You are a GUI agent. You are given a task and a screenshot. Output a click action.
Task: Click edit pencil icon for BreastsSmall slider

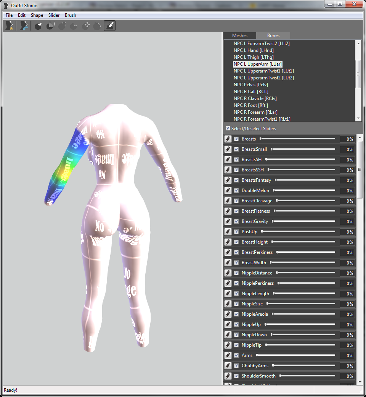click(228, 149)
